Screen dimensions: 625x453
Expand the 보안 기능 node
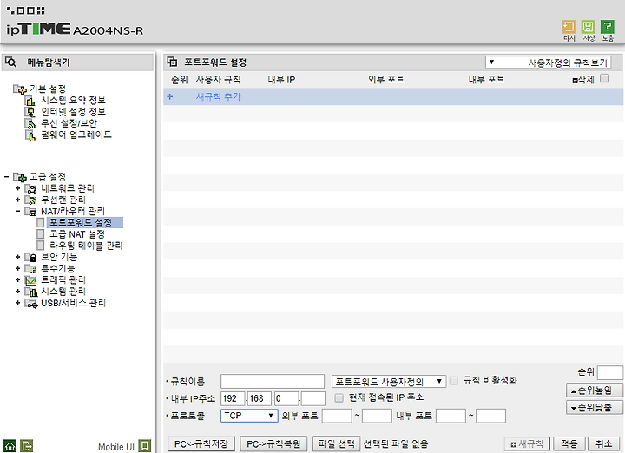17,257
